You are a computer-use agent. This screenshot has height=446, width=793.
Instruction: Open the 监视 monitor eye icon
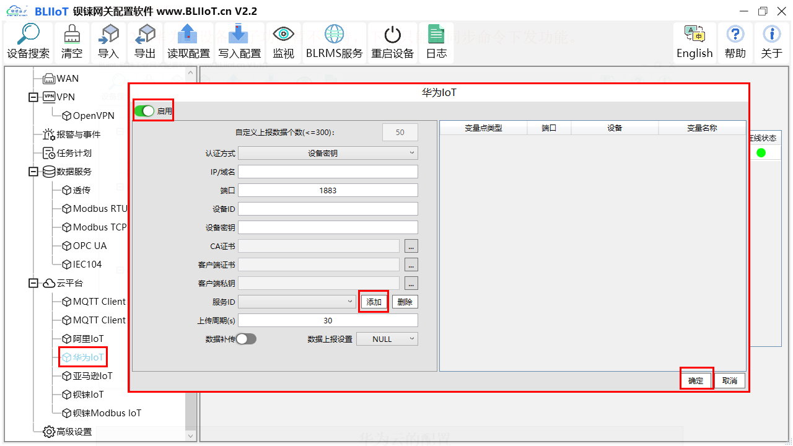pyautogui.click(x=283, y=42)
